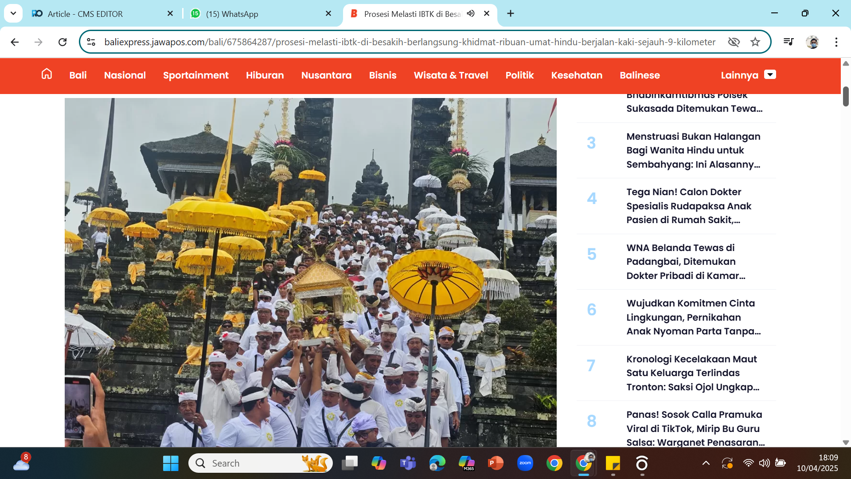Image resolution: width=851 pixels, height=479 pixels.
Task: Open Task View on the taskbar
Action: tap(350, 463)
